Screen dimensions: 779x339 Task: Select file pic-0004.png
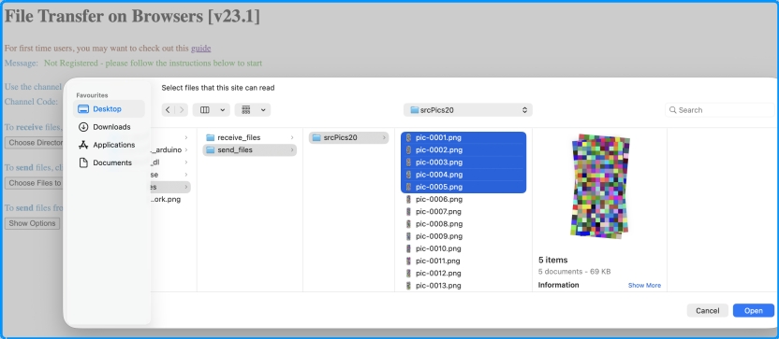point(463,175)
